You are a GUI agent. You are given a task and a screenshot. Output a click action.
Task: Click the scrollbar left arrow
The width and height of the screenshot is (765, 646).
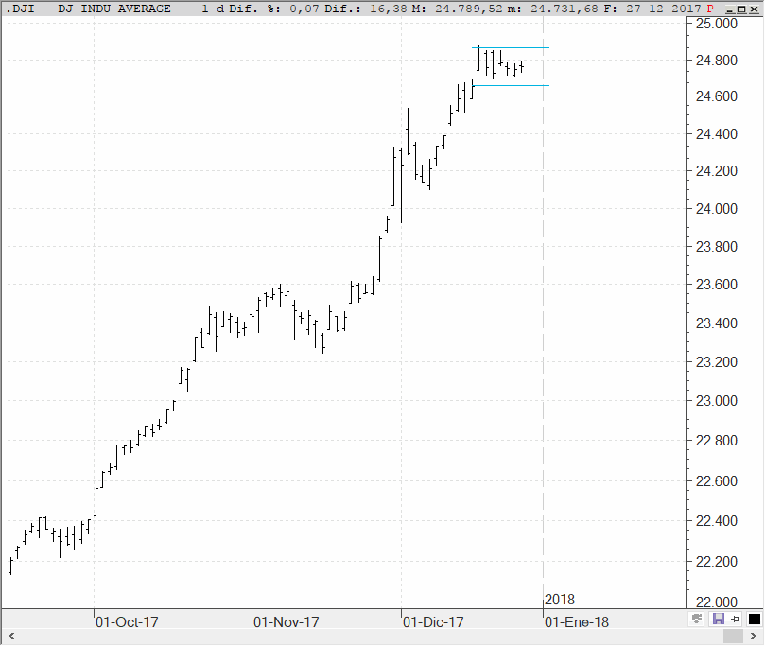(11, 637)
